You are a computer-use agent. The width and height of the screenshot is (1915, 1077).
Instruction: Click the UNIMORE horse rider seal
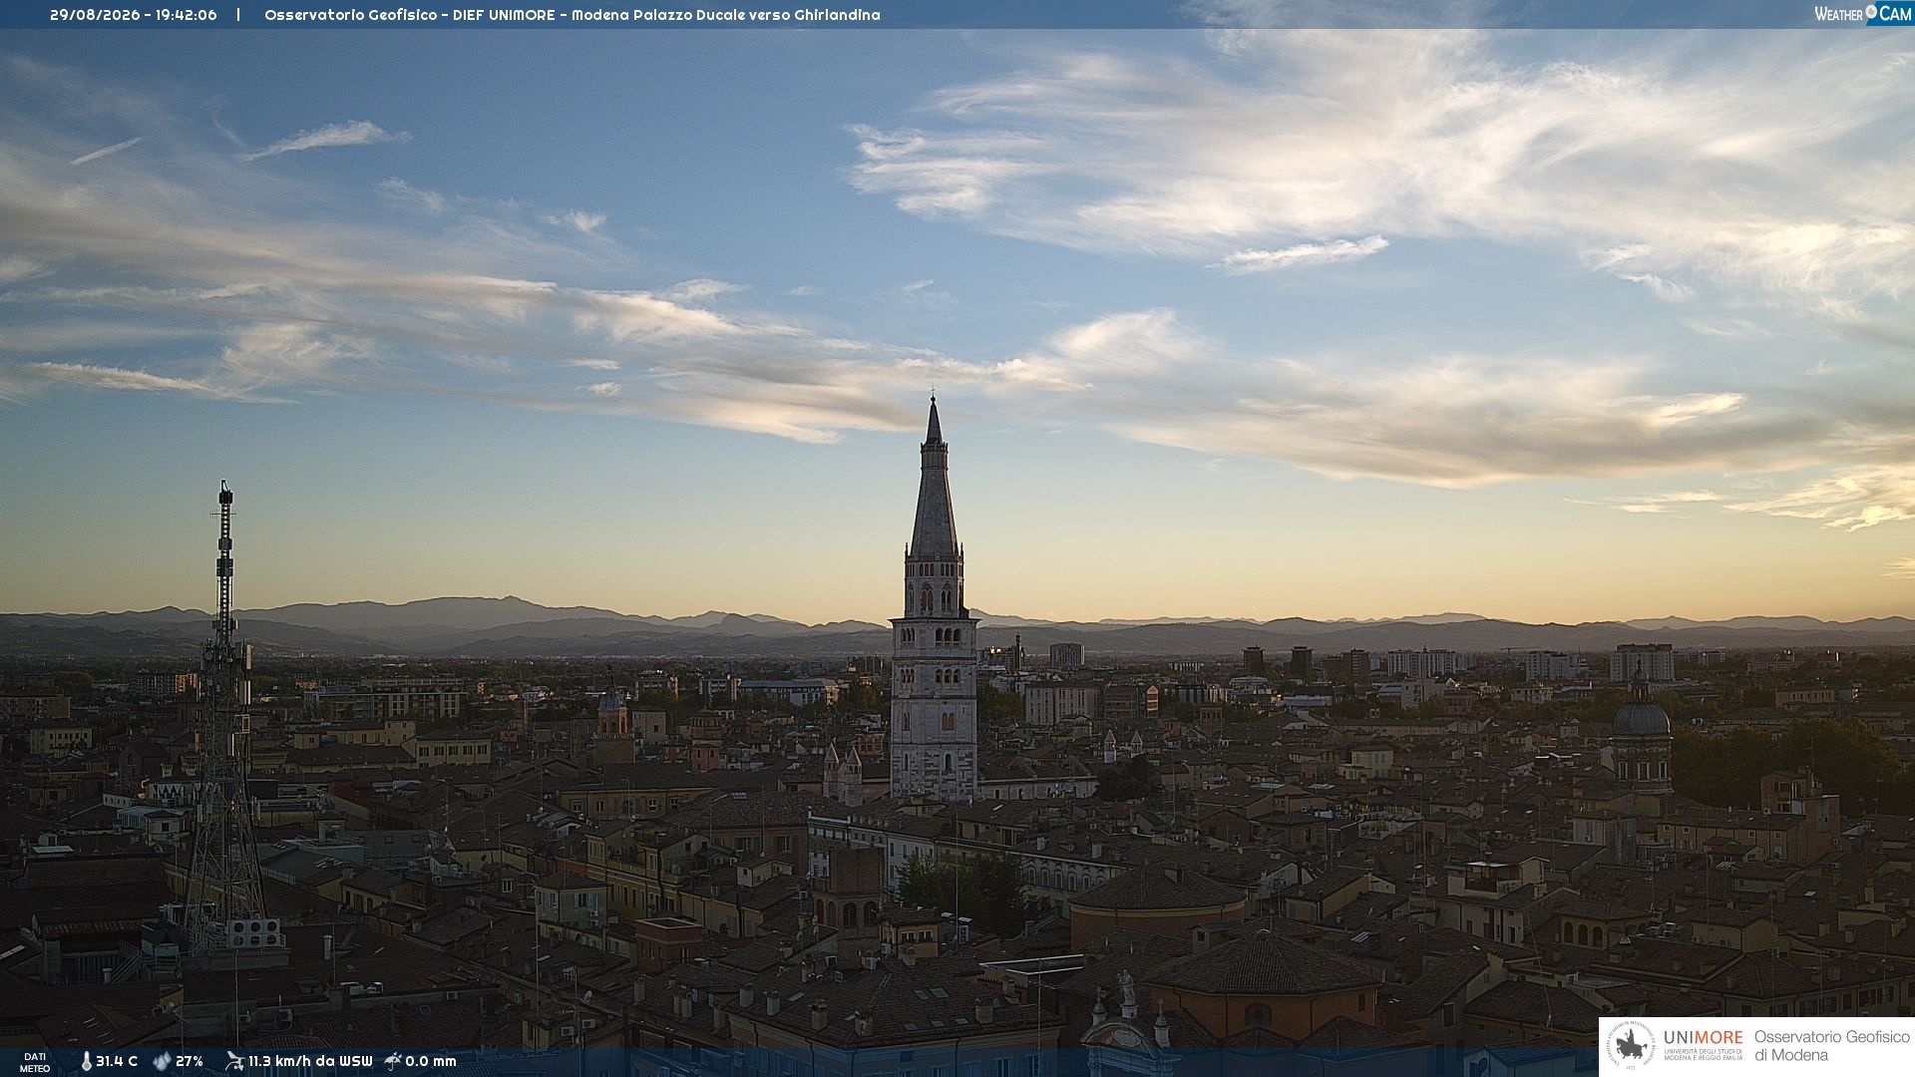tap(1631, 1046)
